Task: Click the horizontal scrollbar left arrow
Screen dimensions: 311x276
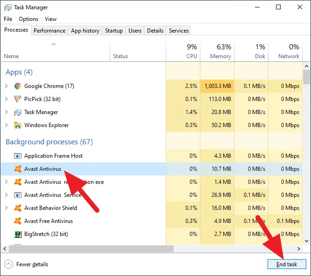Action: [5, 249]
